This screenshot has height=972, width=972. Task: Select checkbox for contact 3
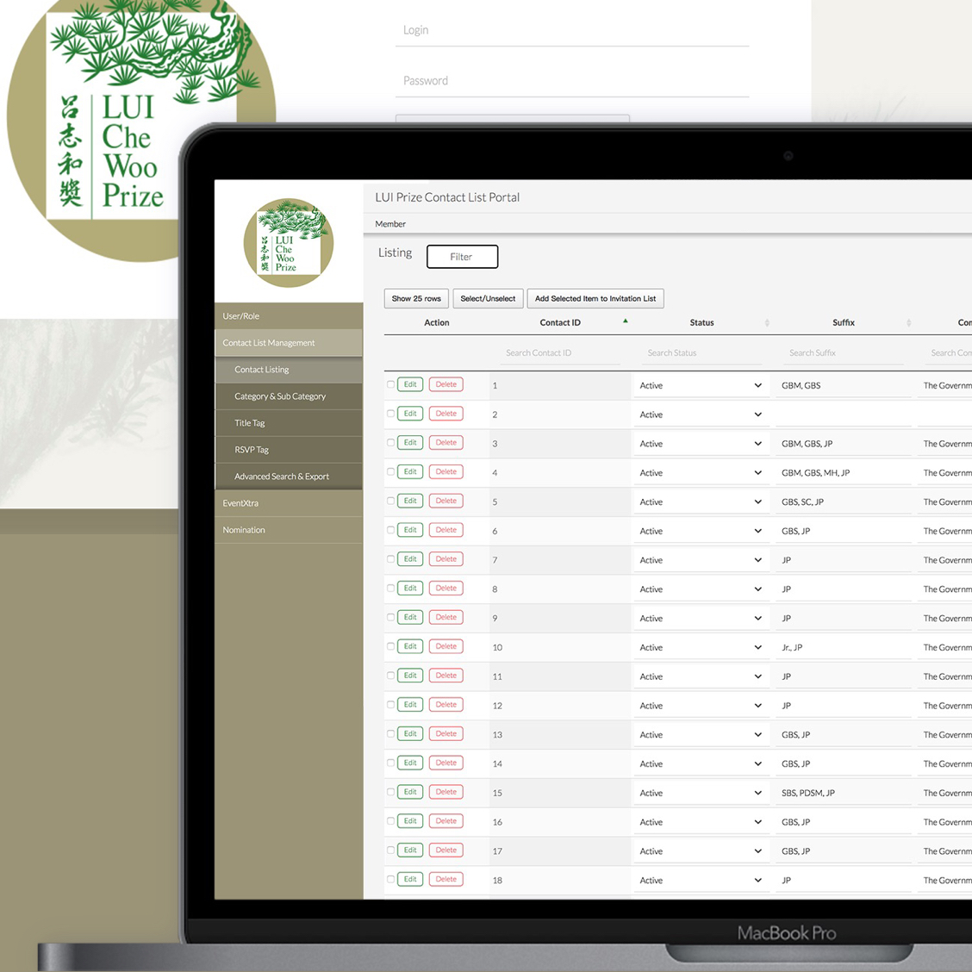tap(390, 443)
